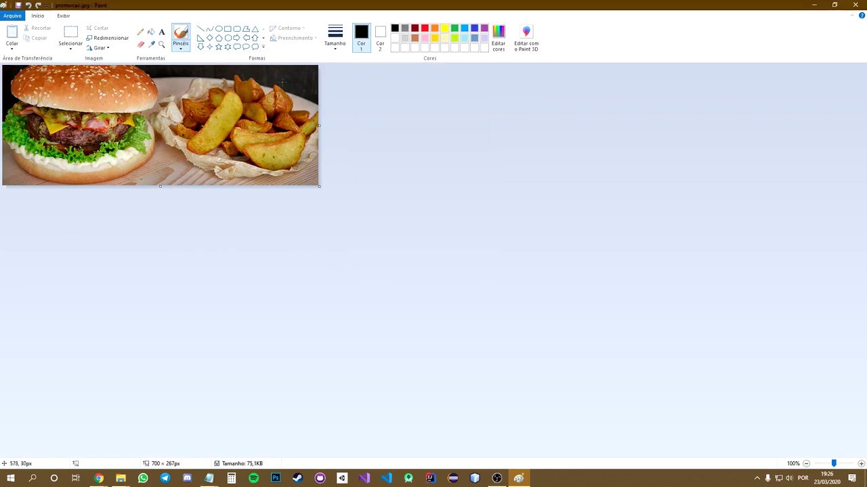
Task: Select Cor 1 foreground color box
Action: point(361,37)
